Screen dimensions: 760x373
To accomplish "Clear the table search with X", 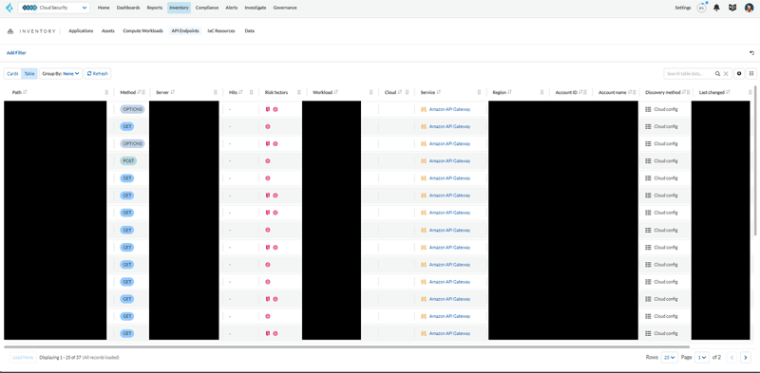I will click(x=726, y=74).
